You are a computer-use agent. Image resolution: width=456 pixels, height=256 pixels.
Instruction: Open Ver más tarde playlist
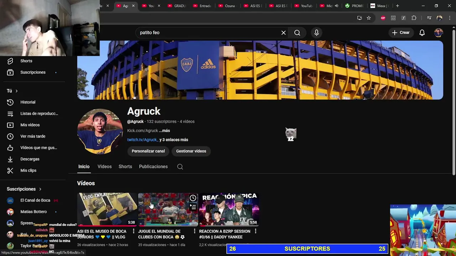[33, 137]
